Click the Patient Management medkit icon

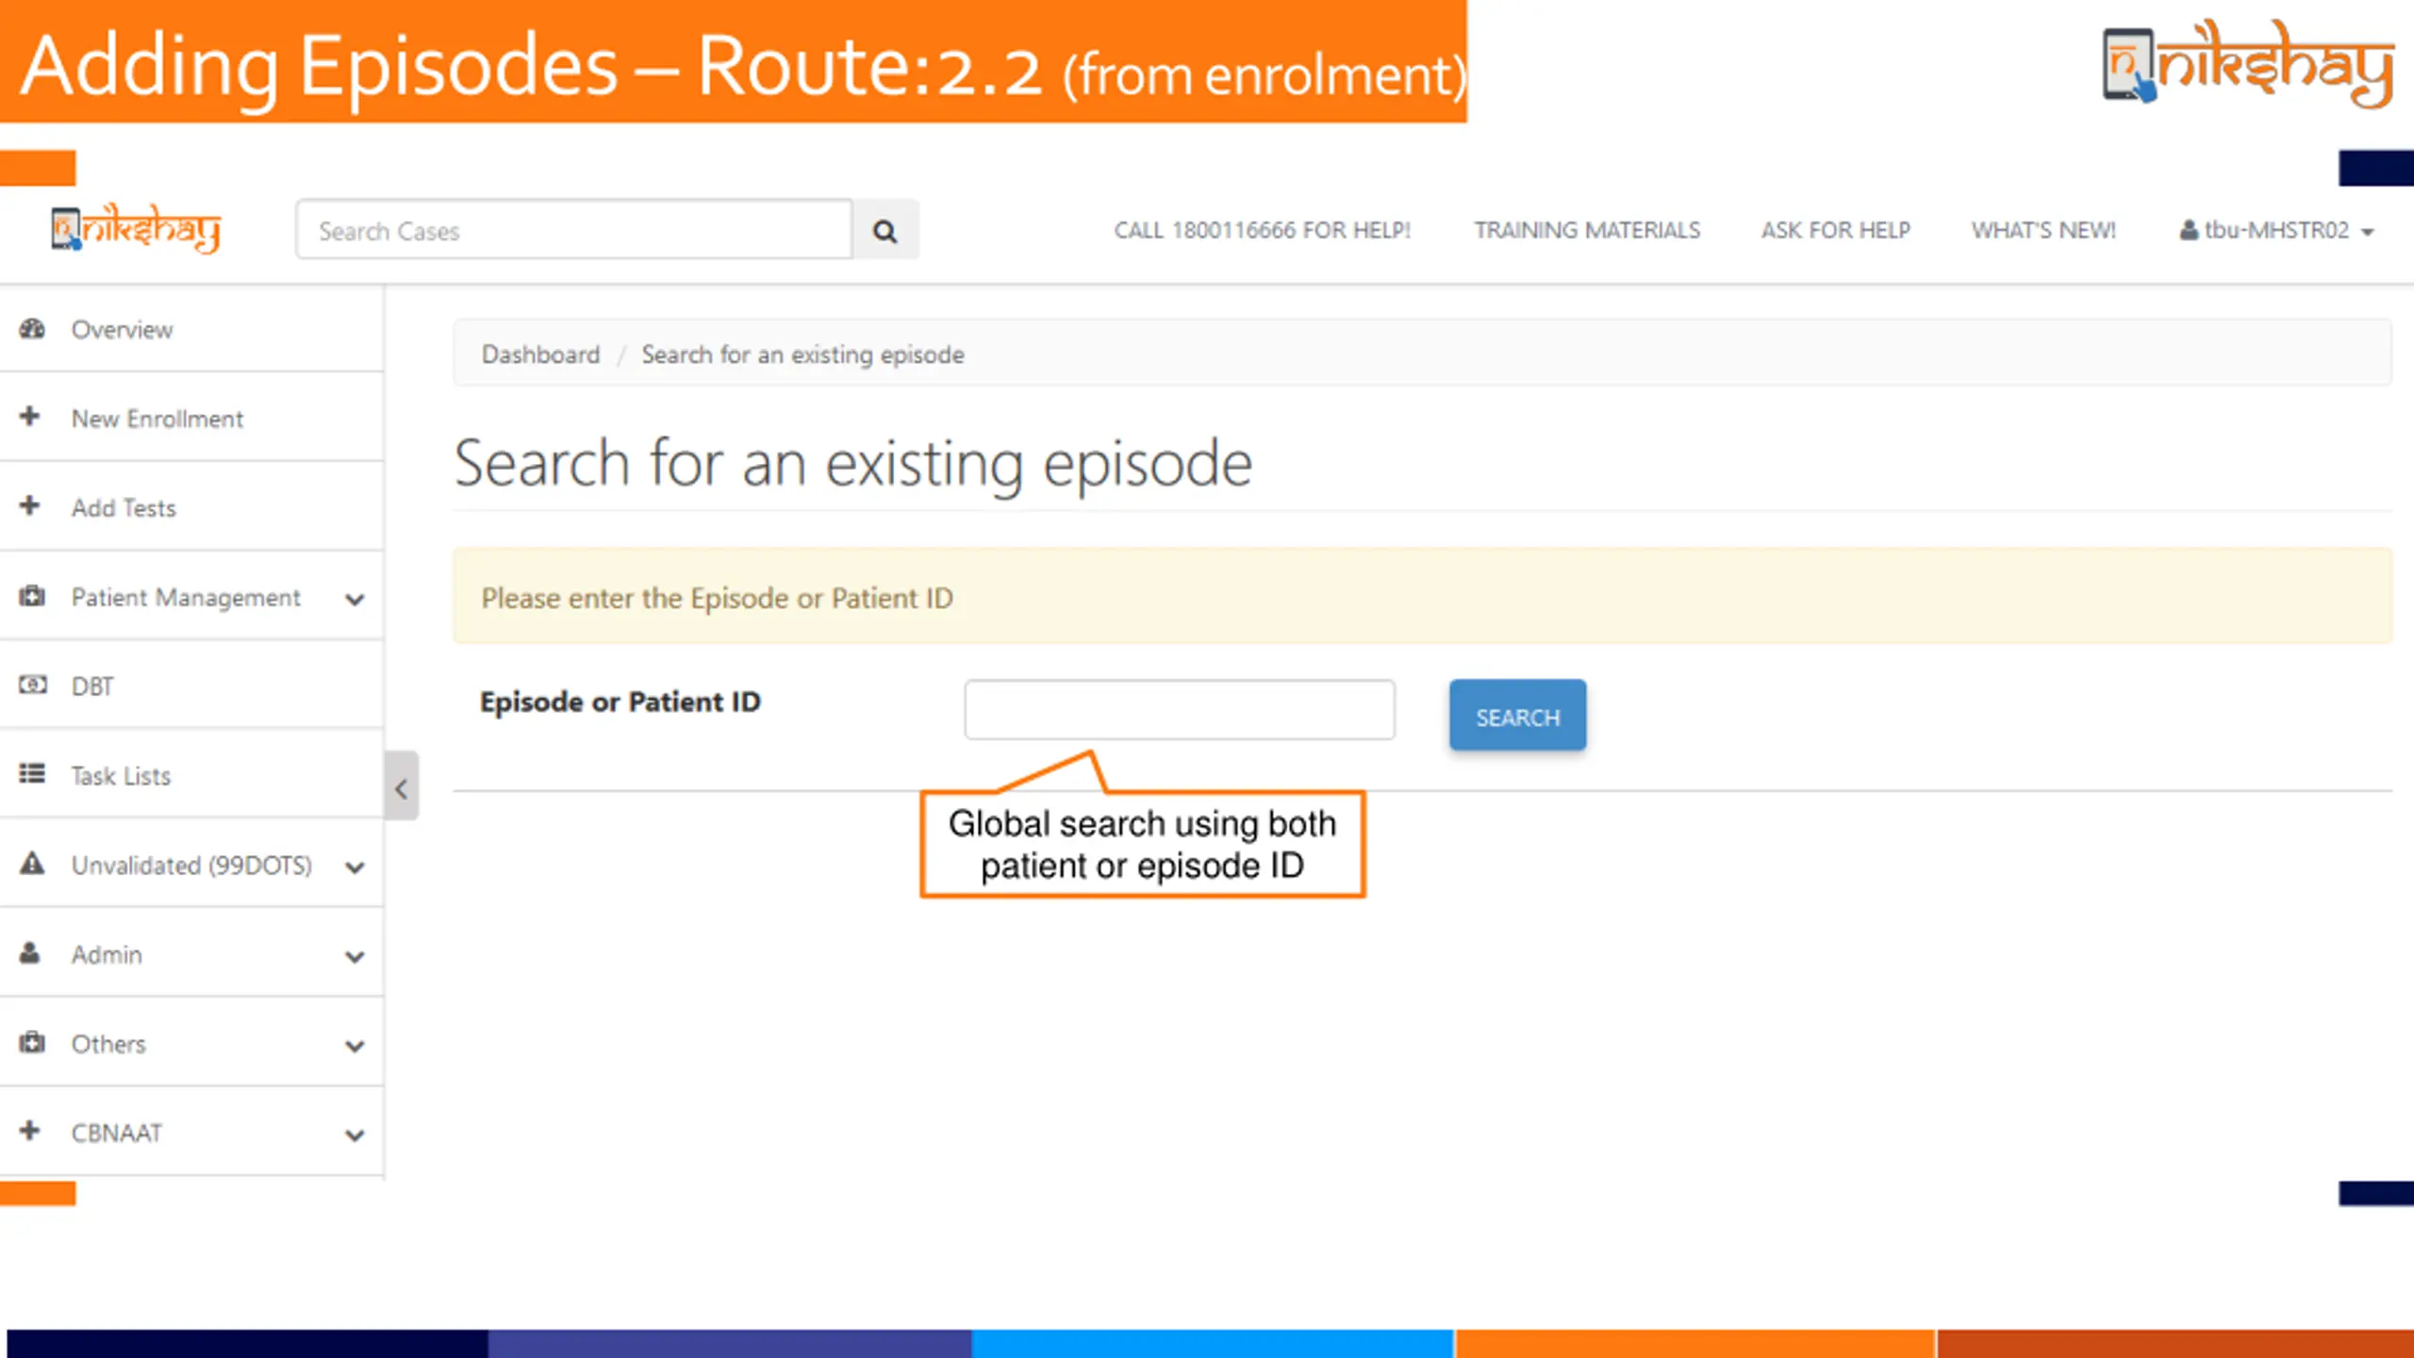(x=32, y=596)
